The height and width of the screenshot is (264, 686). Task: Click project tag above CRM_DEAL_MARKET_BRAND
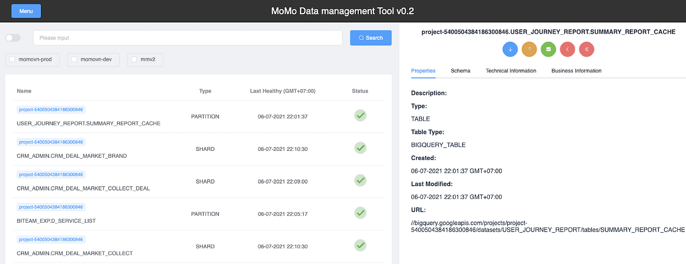pyautogui.click(x=51, y=142)
